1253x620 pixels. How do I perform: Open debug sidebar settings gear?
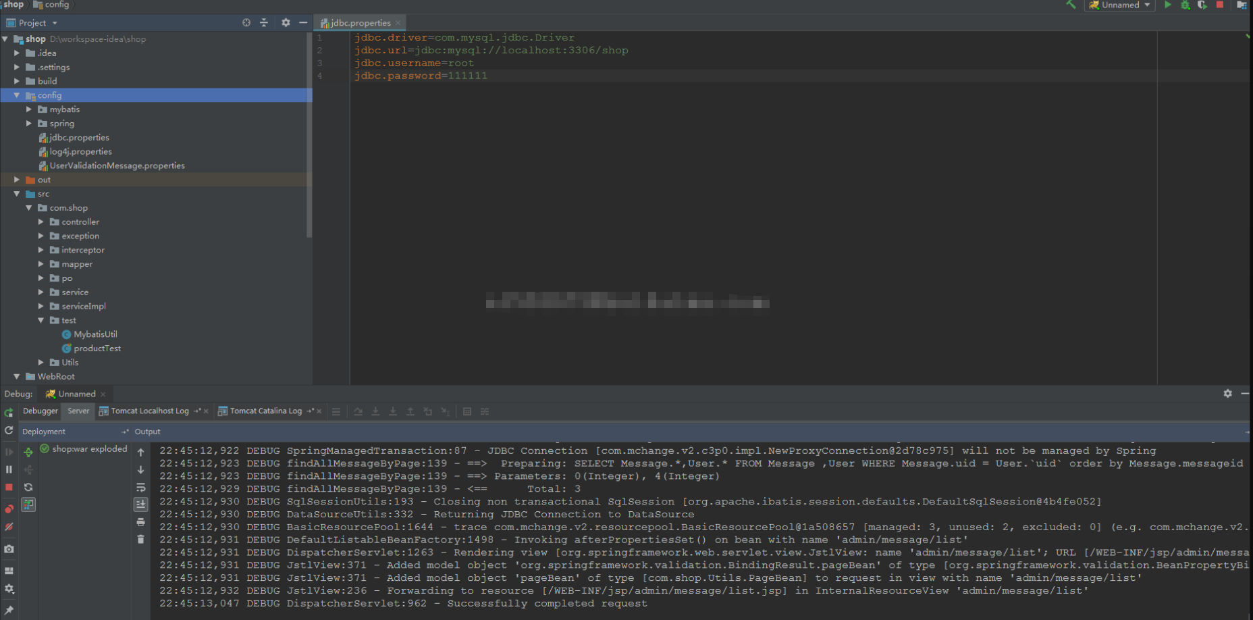coord(9,588)
